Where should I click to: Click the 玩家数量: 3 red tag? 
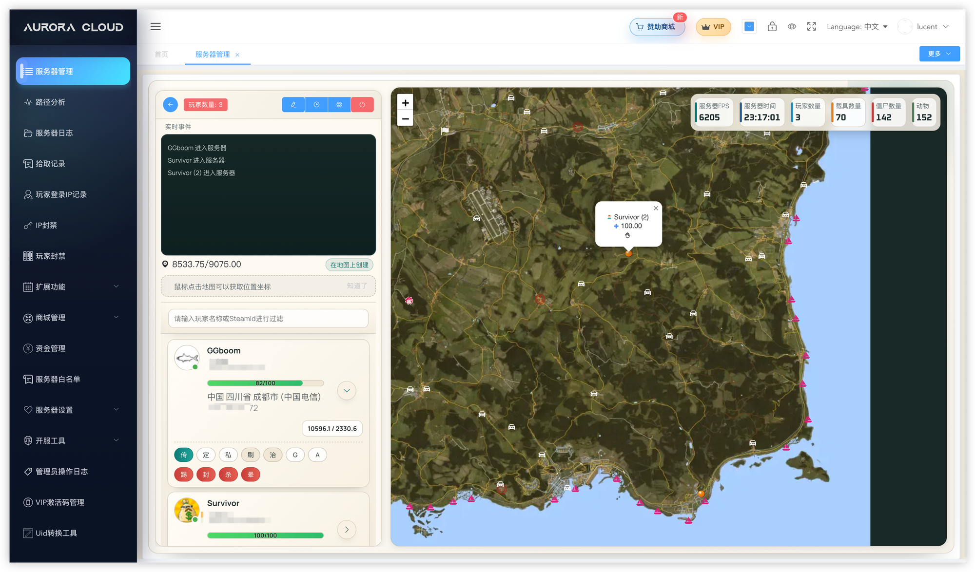pos(205,105)
